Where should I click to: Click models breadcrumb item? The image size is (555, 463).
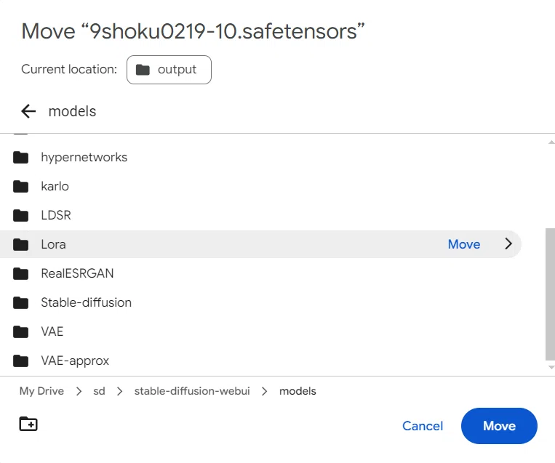[x=298, y=391]
